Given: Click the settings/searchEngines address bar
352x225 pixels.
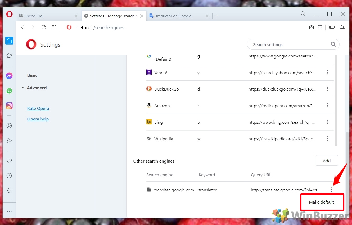Looking at the screenshot, I should pyautogui.click(x=101, y=27).
